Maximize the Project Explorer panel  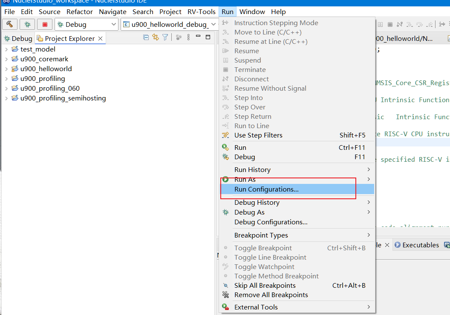tap(208, 37)
